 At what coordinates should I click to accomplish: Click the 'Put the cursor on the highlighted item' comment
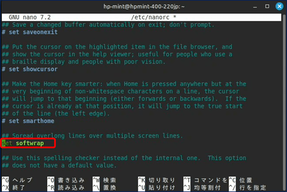click(117, 47)
